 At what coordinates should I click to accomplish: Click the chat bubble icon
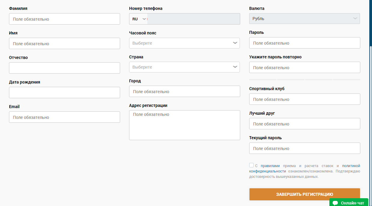coord(335,203)
